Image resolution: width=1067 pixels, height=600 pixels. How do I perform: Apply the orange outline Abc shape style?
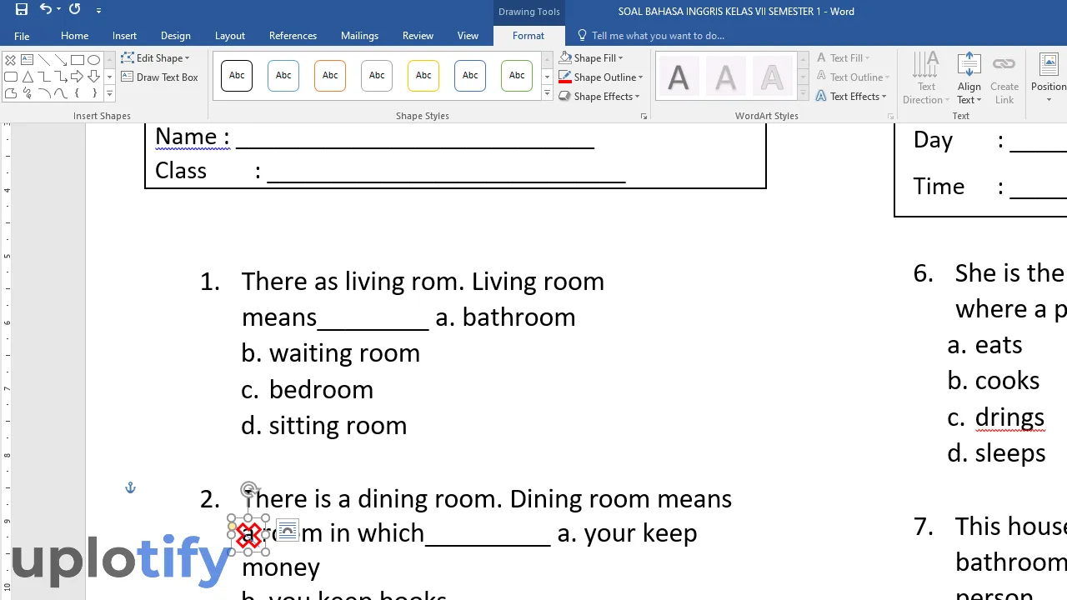pos(330,76)
